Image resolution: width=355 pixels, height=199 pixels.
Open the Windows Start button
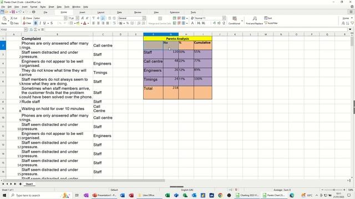pos(4,195)
